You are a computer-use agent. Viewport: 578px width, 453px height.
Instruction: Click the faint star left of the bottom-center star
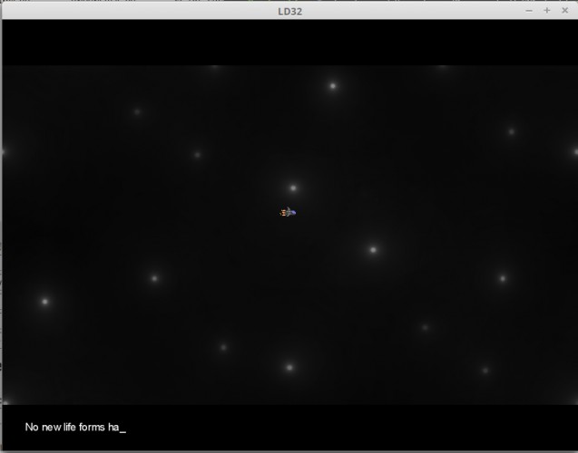(223, 347)
